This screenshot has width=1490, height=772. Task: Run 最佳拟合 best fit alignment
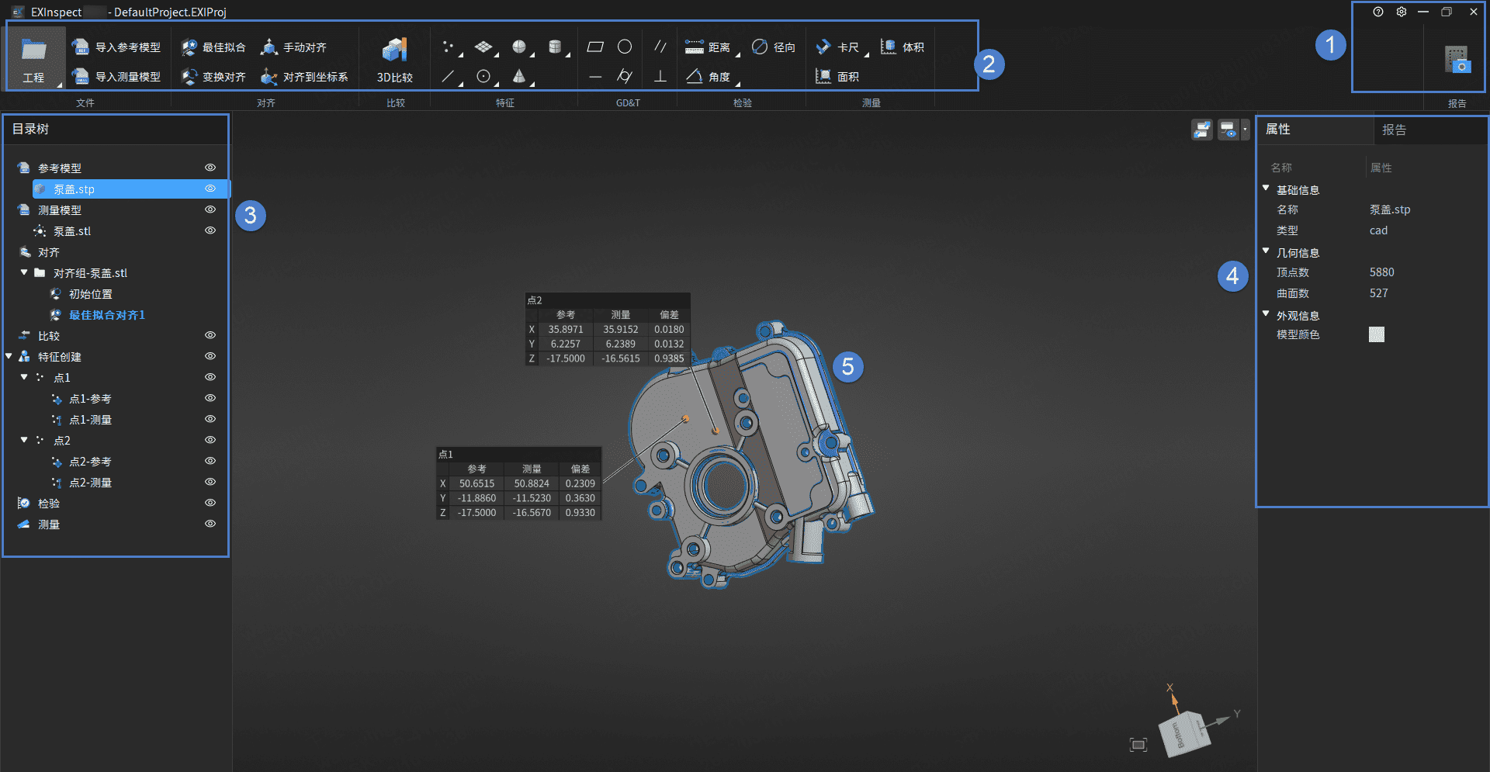click(x=213, y=47)
